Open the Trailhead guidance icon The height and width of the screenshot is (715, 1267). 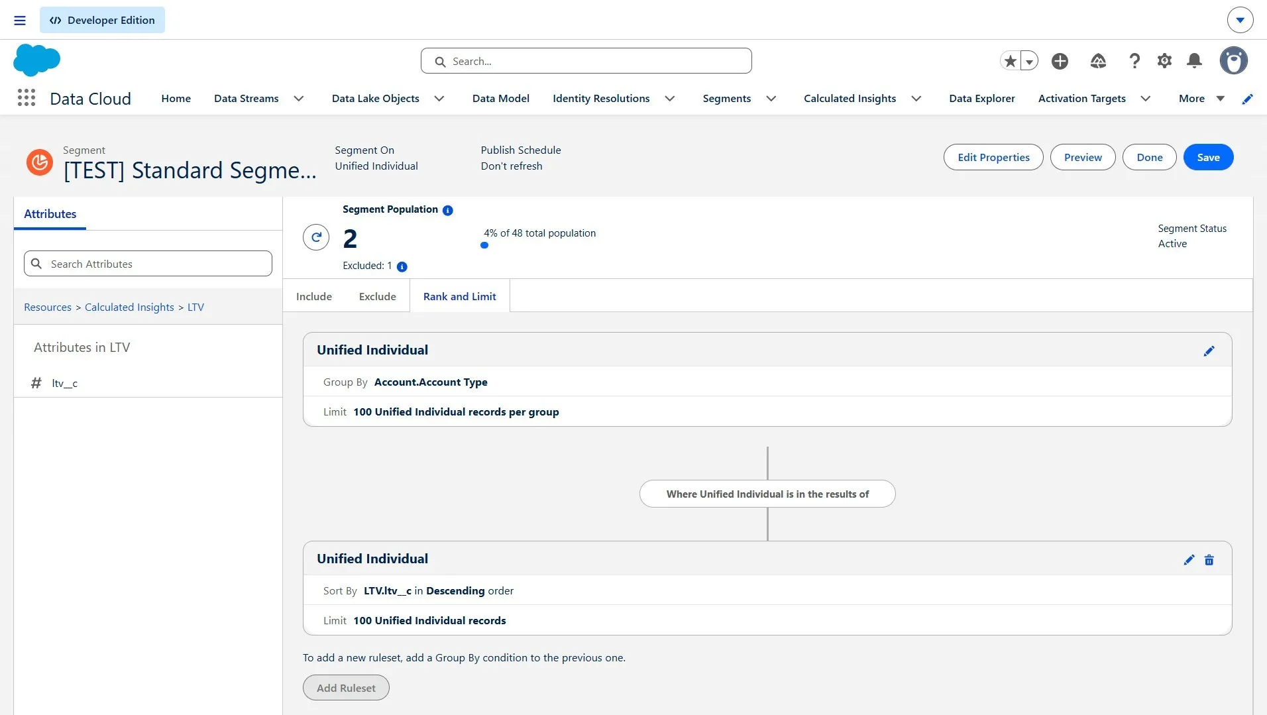click(x=1098, y=61)
